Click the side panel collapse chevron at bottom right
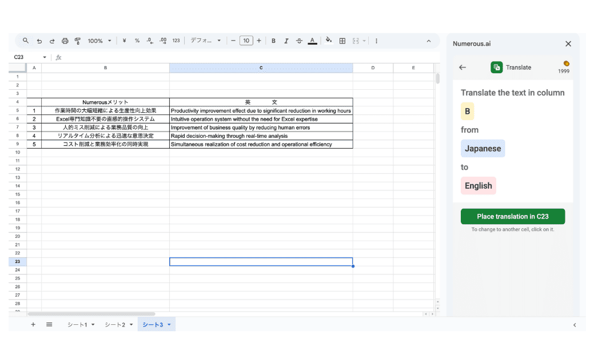Viewport: 598px width, 350px height. point(575,325)
